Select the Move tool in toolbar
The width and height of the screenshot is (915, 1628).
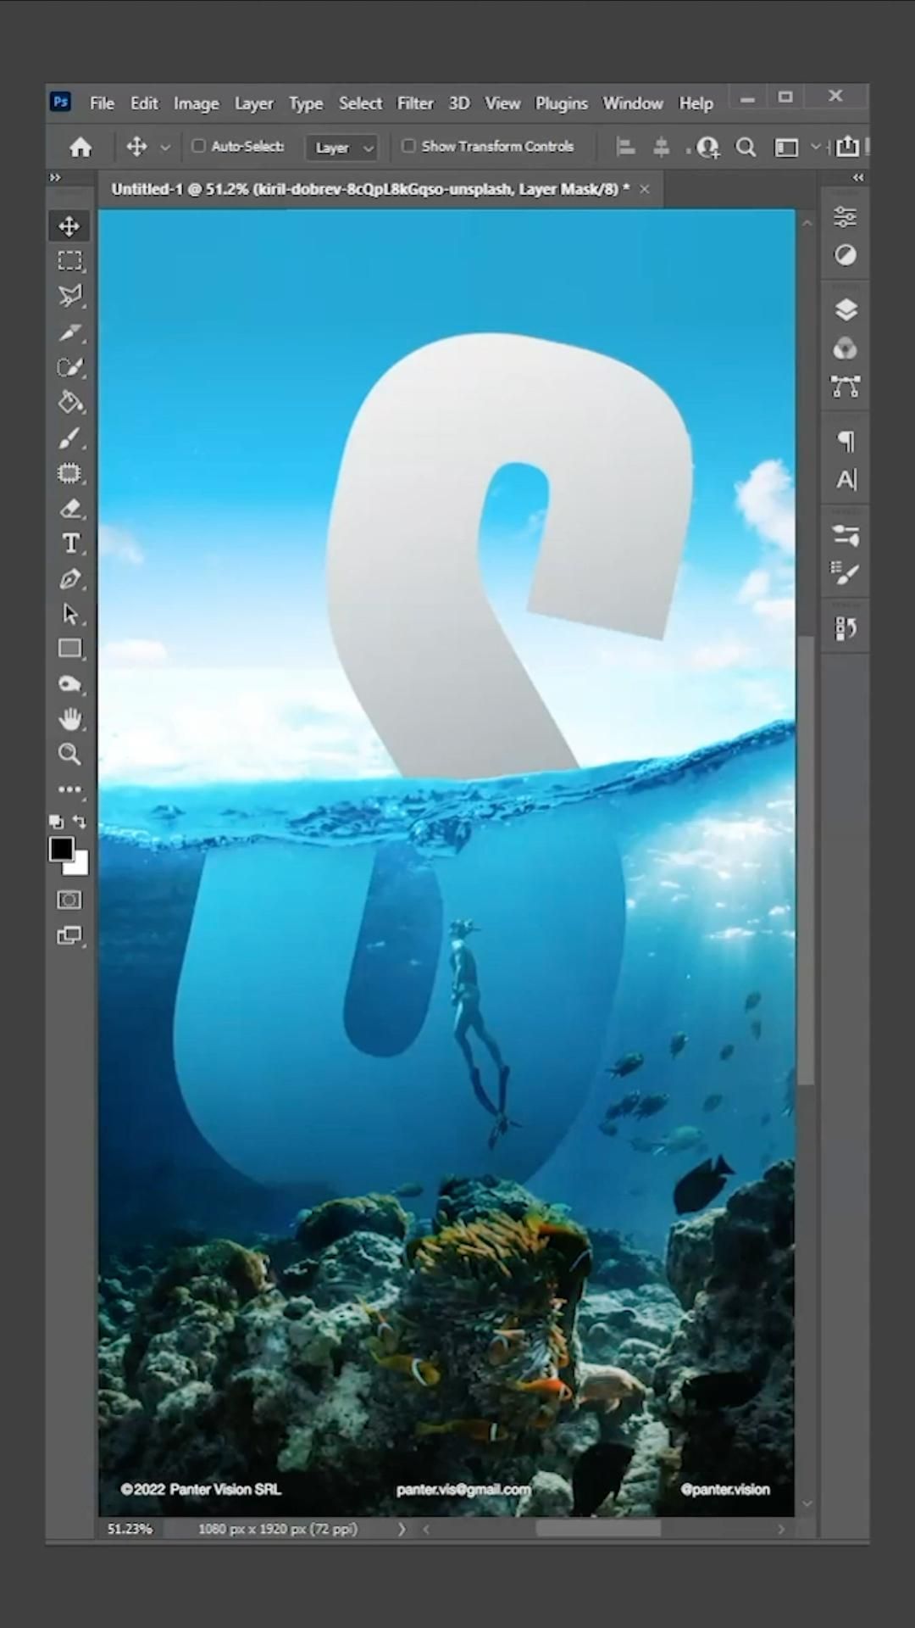(69, 226)
